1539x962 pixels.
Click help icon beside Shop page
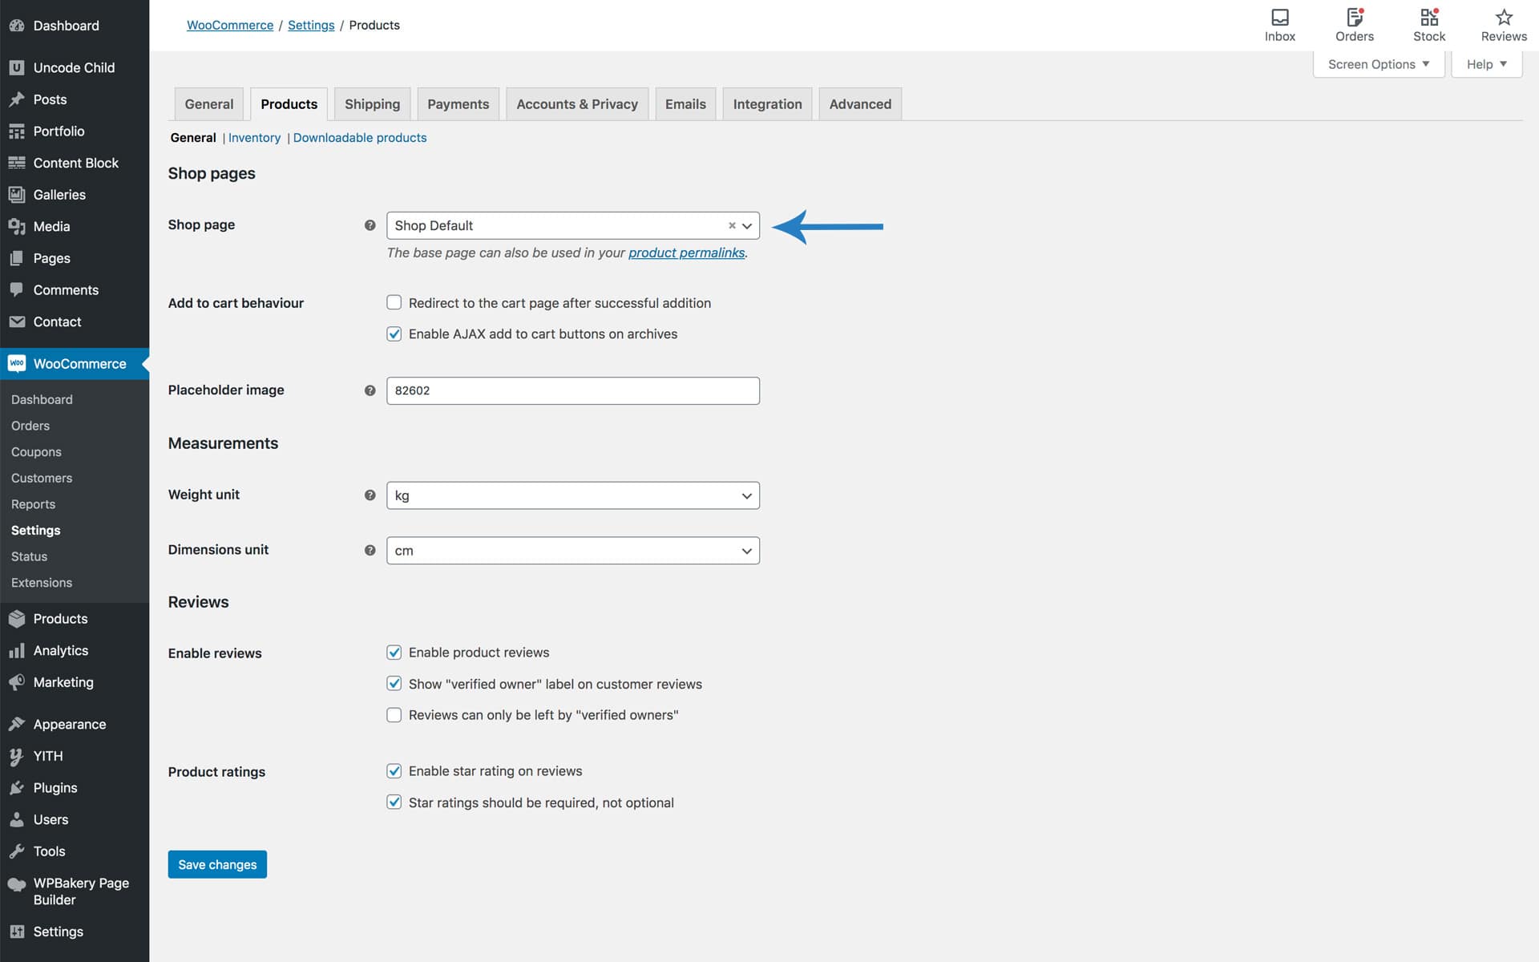[370, 225]
